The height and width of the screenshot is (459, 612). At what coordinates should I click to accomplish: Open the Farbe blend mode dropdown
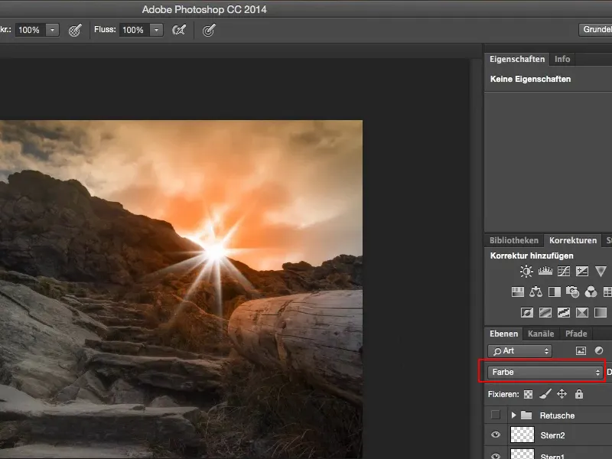545,373
